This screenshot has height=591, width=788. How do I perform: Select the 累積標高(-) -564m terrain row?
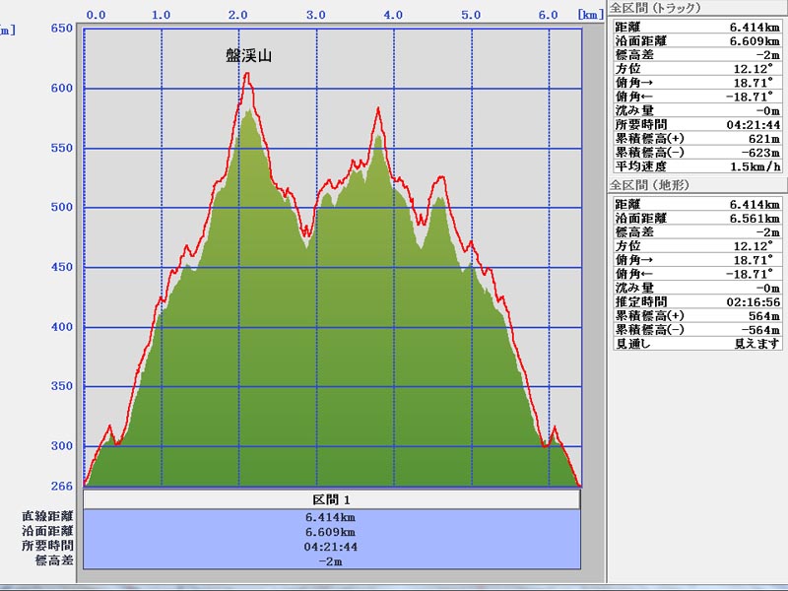pyautogui.click(x=697, y=329)
